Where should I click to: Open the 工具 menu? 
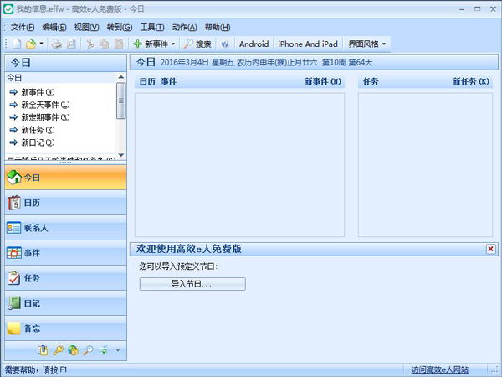point(151,28)
